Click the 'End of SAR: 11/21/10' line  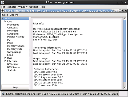[x=45, y=40]
